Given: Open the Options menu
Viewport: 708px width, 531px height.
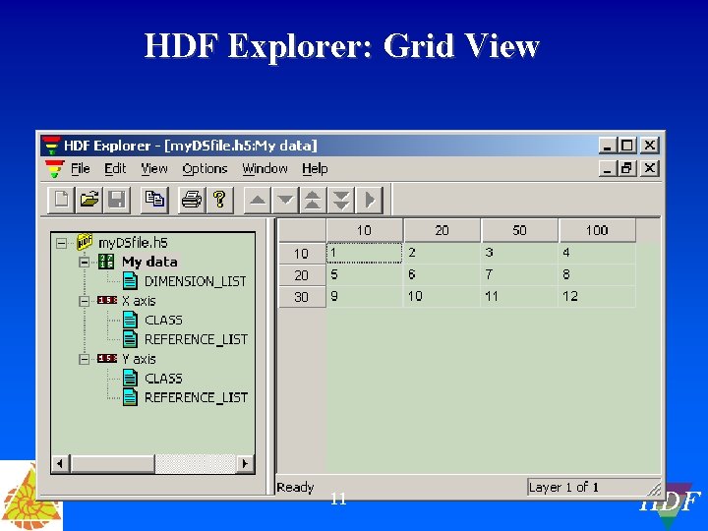Looking at the screenshot, I should tap(205, 169).
